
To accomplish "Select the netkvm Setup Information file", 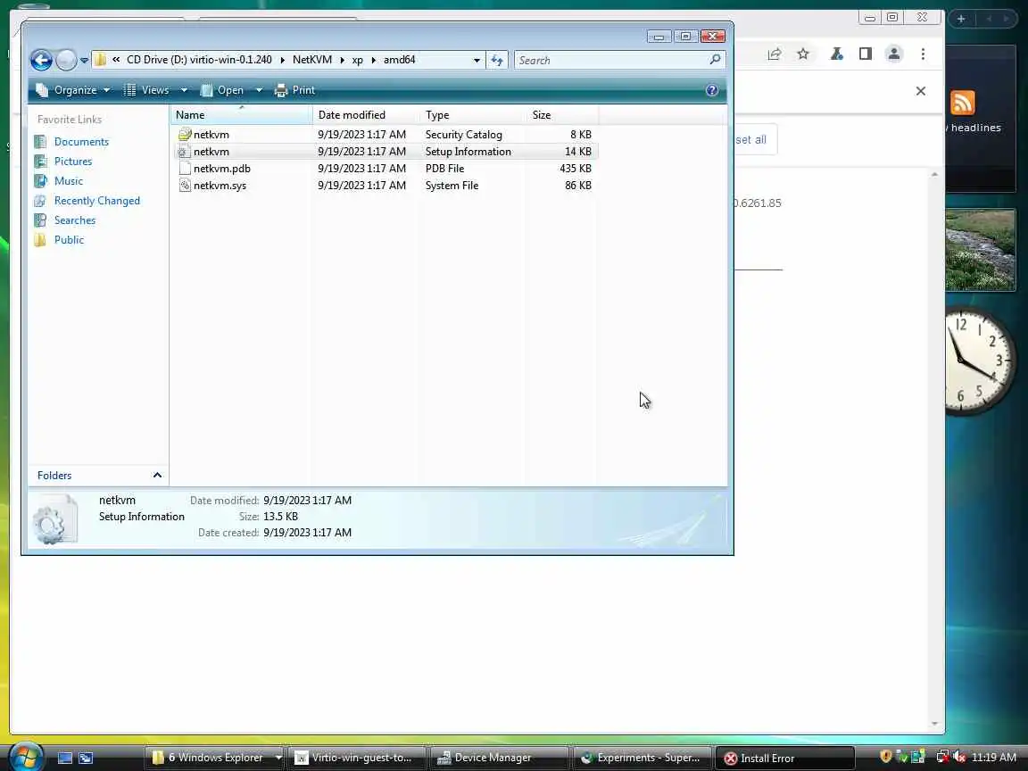I will [385, 152].
